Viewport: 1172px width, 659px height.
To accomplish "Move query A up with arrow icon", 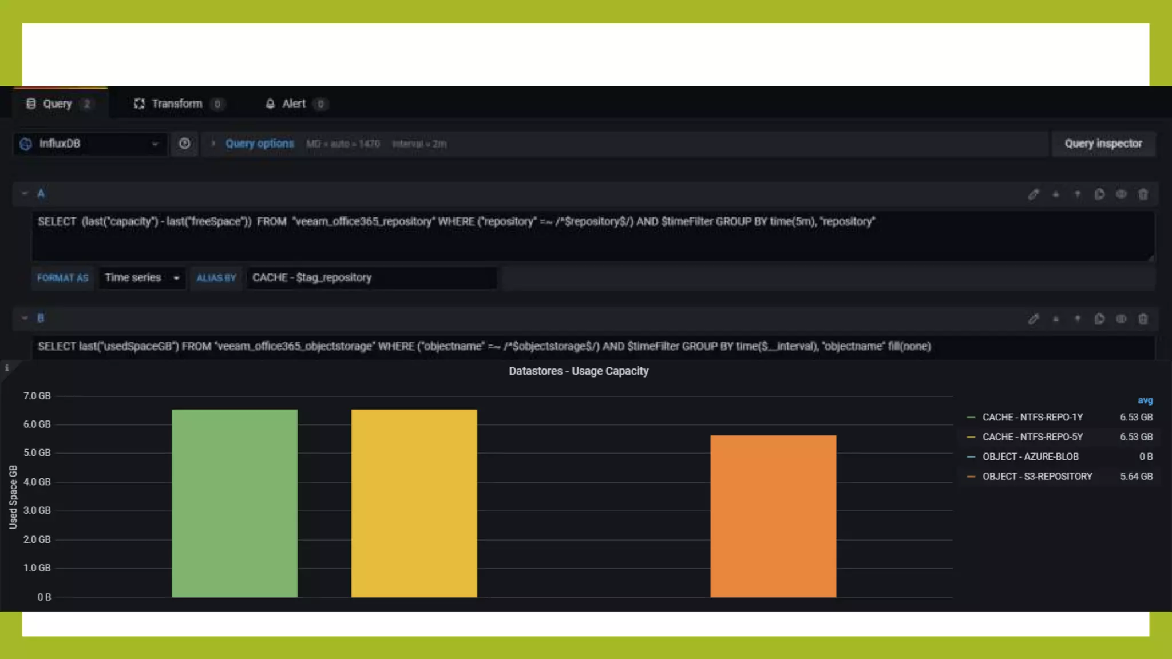I will [x=1078, y=194].
